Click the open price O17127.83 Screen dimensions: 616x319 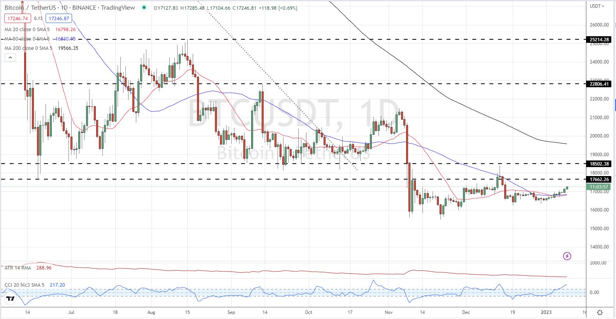pyautogui.click(x=166, y=8)
